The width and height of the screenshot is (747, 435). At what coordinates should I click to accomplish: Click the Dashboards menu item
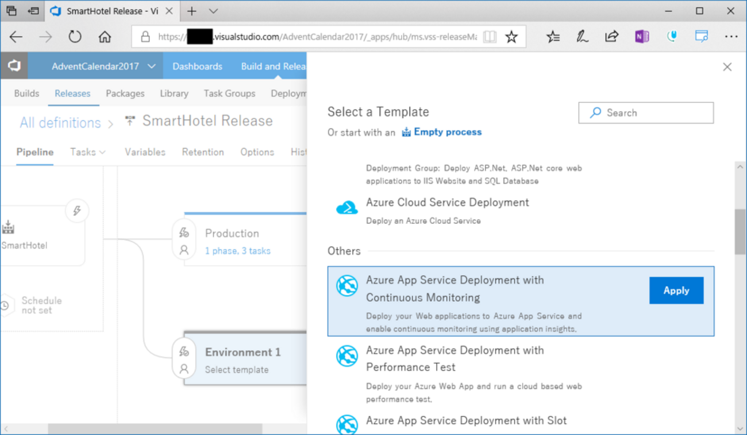tap(197, 67)
